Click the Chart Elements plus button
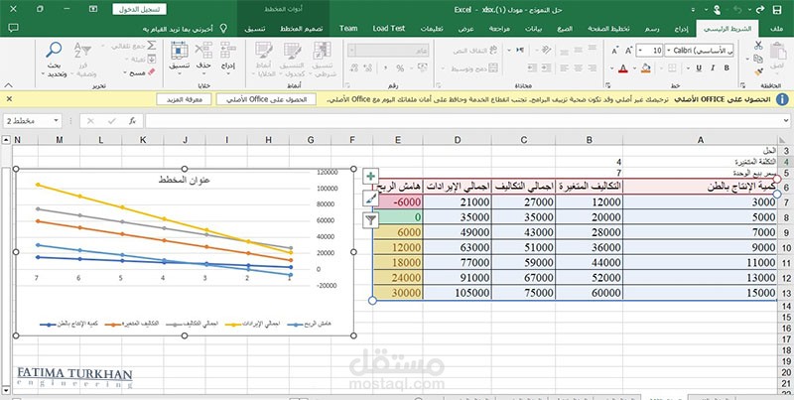Viewport: 794px width, 400px height. 371,177
